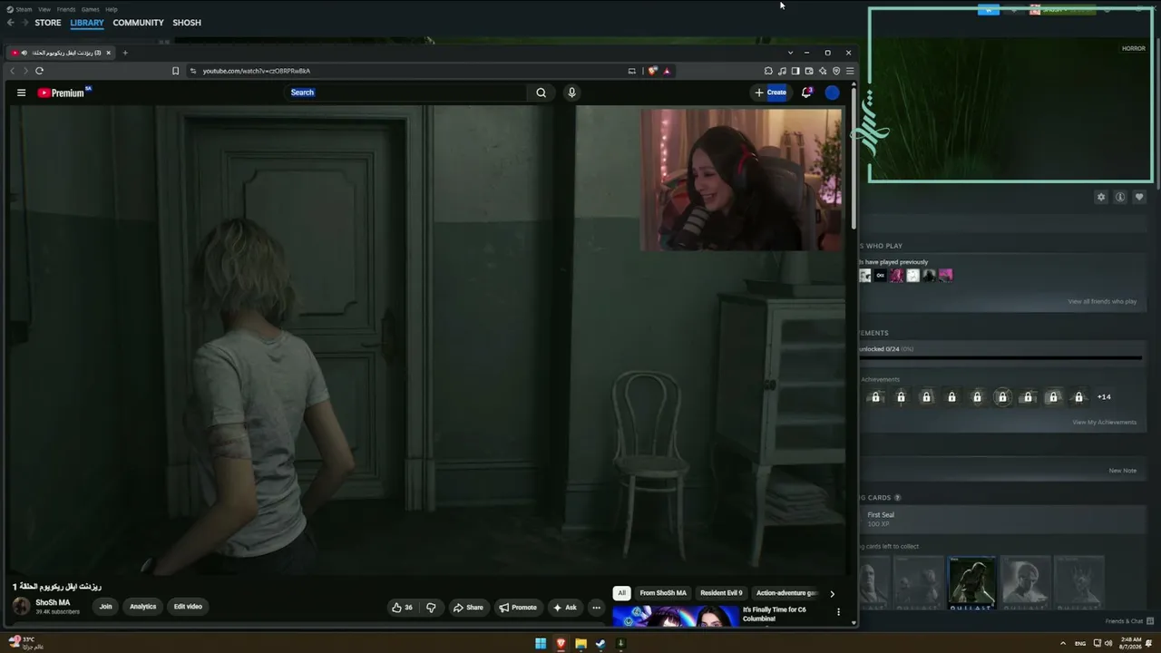This screenshot has height=653, width=1161.
Task: Like the video with thumbs up
Action: pyautogui.click(x=402, y=608)
